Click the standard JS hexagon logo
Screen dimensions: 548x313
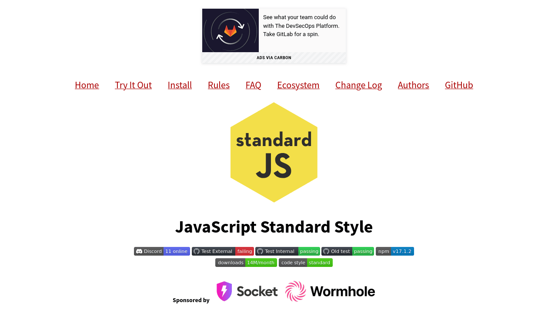click(274, 152)
